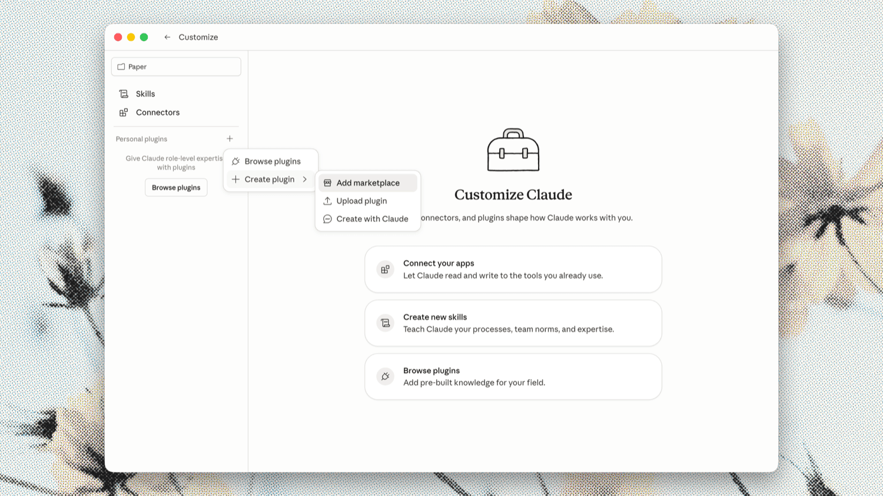Image resolution: width=883 pixels, height=496 pixels.
Task: Click the plus icon beside Personal plugins
Action: coord(230,139)
